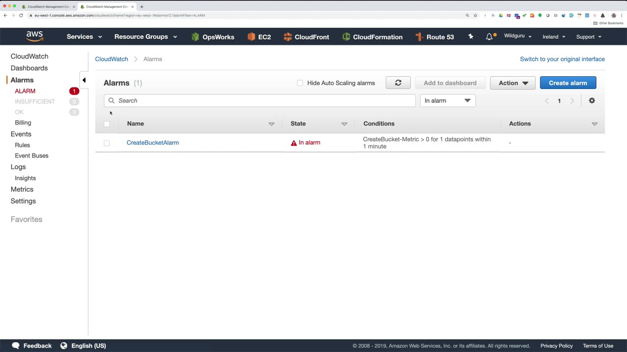Tick the select-all alarms checkbox
Viewport: 627px width, 352px height.
[107, 124]
